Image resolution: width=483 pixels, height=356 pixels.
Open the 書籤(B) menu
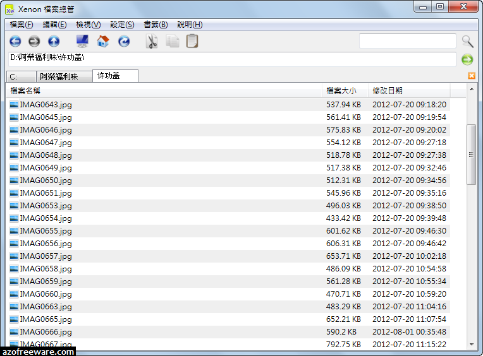tap(156, 25)
